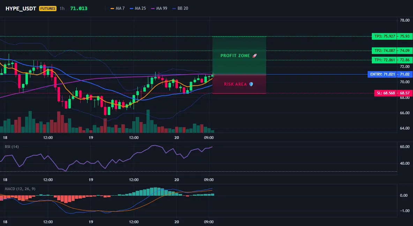The image size is (413, 226).
Task: Click 60.00 on the RSI axis
Action: tap(405, 147)
